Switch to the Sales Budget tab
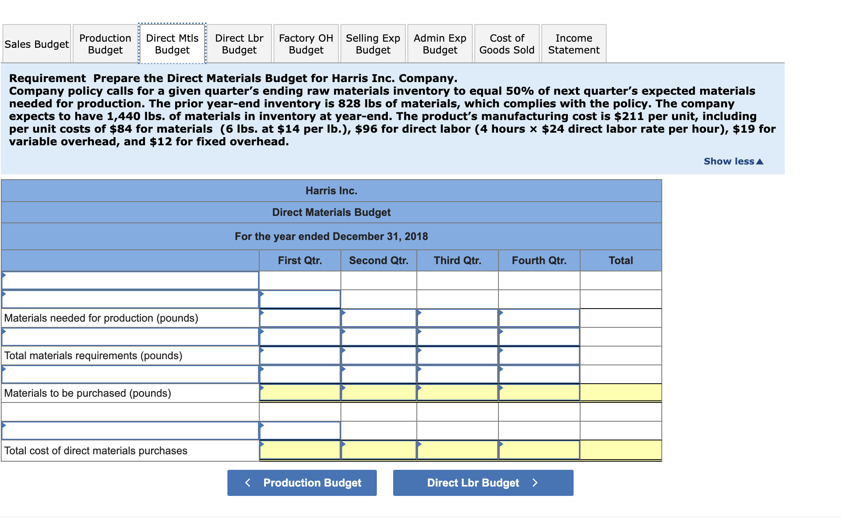841x520 pixels. tap(36, 44)
